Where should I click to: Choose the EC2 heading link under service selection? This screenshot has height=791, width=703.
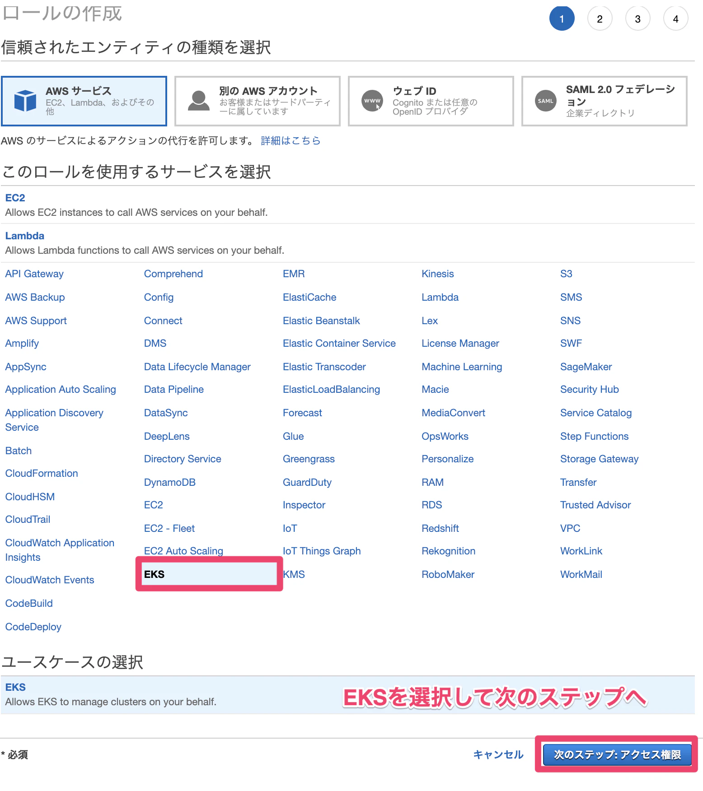(15, 198)
